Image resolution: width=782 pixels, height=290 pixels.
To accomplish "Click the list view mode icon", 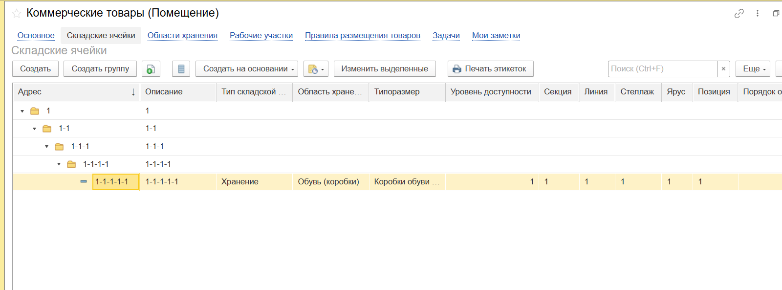I will coord(181,69).
